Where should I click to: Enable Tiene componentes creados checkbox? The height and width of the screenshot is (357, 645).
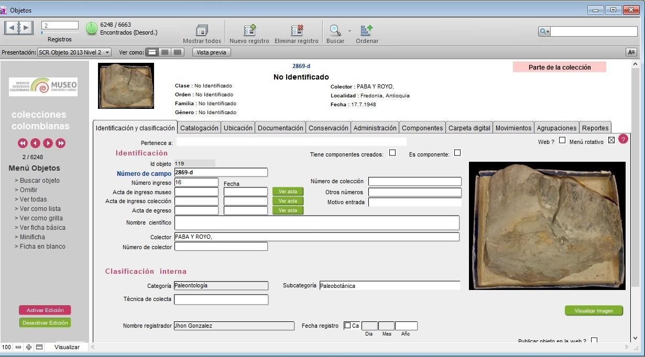click(392, 153)
